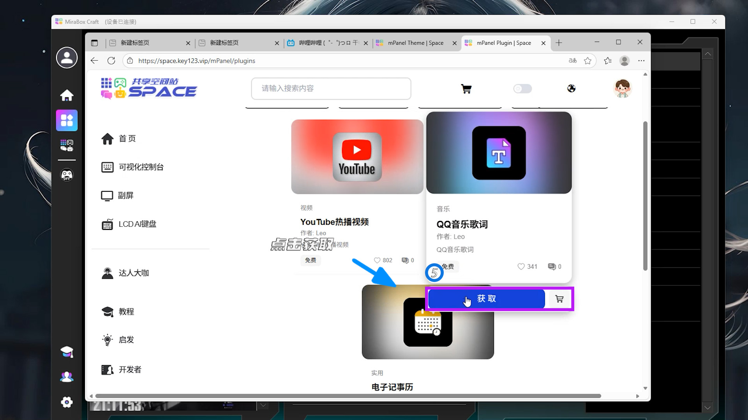Open MiraBox Craft settings gear
Image resolution: width=748 pixels, height=420 pixels.
click(x=67, y=402)
